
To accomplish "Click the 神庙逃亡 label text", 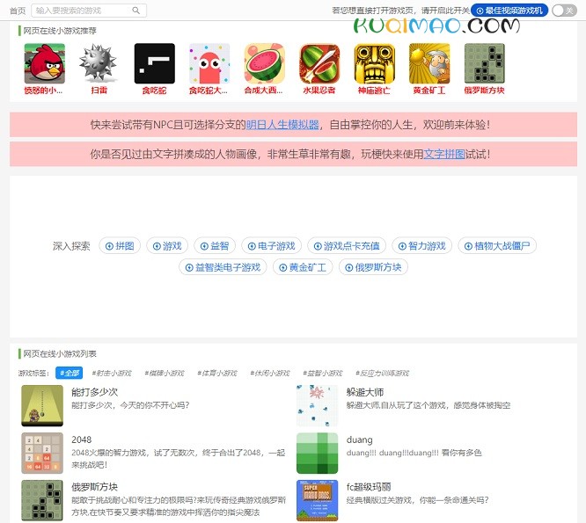I will [375, 90].
